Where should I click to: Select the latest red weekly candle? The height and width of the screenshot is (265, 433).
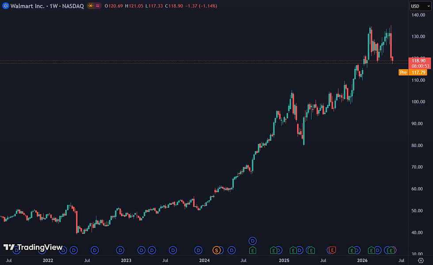coord(392,59)
